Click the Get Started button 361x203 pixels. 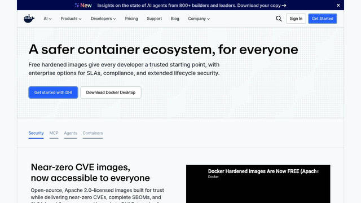click(322, 19)
